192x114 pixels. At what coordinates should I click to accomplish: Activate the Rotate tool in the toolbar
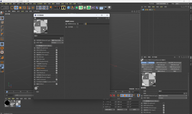[x=24, y=8]
